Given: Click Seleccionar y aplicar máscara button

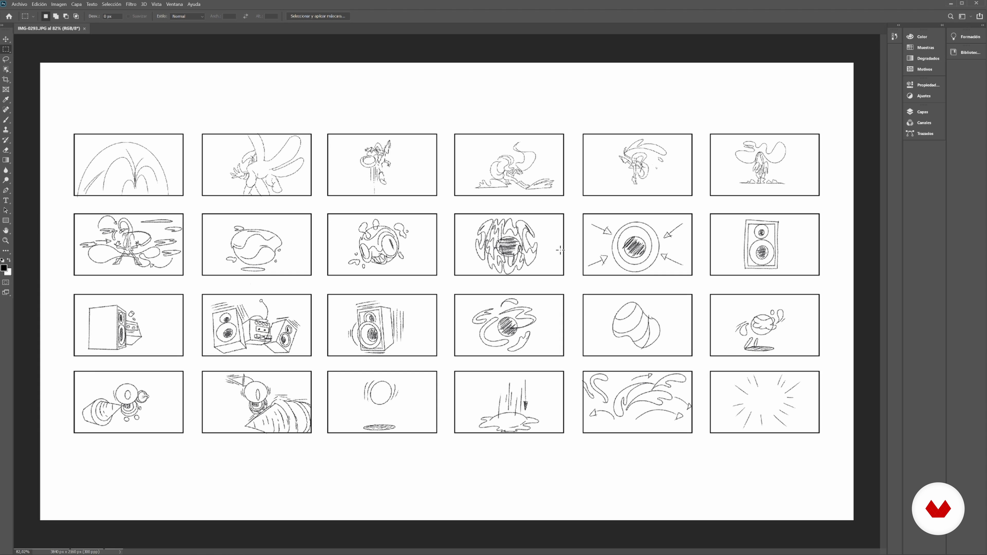Looking at the screenshot, I should 318,16.
